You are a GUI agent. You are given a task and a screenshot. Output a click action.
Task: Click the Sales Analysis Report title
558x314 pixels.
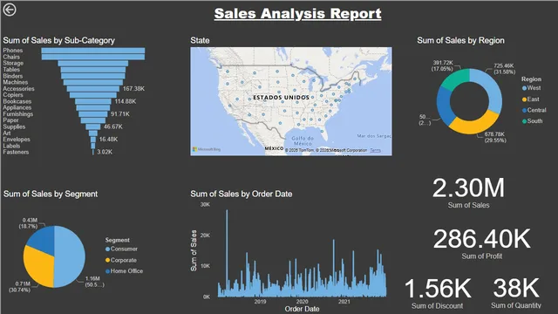click(297, 14)
